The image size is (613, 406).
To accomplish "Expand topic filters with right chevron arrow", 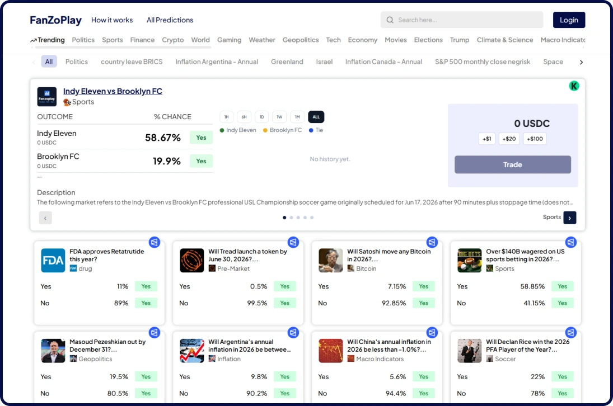I will pyautogui.click(x=581, y=62).
